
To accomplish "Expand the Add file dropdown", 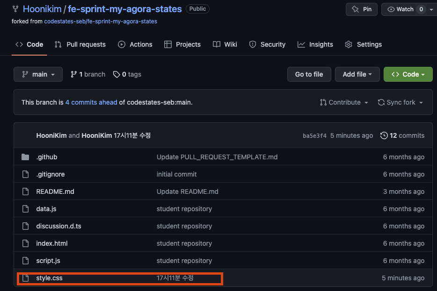I will pyautogui.click(x=357, y=74).
